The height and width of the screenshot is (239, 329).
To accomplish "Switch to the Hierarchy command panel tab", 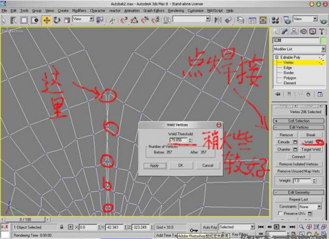I will [x=294, y=32].
